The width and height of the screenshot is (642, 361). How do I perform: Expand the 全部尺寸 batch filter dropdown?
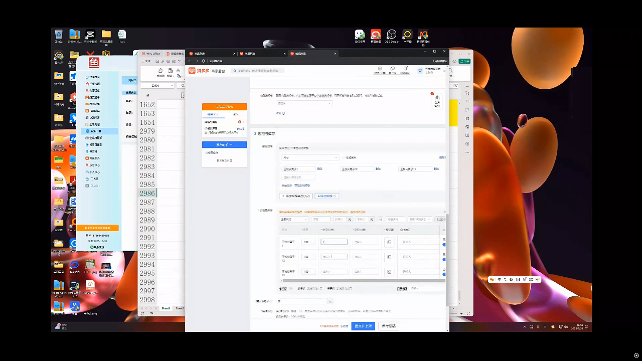[x=294, y=219]
